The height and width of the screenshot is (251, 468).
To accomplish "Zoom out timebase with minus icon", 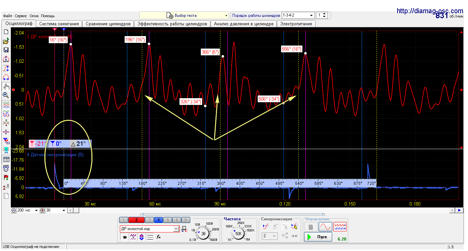I will pos(14,210).
